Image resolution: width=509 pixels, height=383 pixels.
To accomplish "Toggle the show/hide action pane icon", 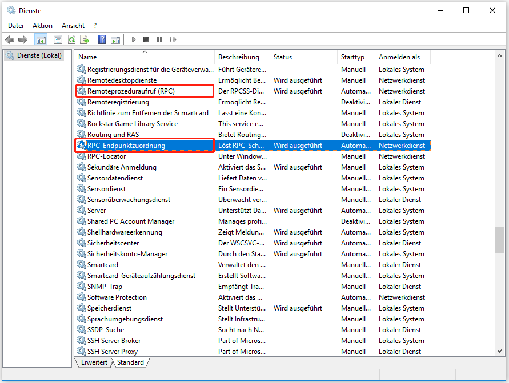I will coord(115,40).
